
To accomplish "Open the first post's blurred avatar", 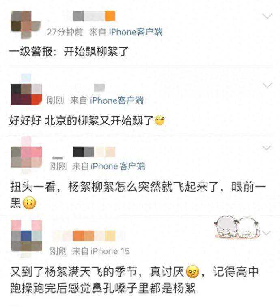I will [x=26, y=24].
